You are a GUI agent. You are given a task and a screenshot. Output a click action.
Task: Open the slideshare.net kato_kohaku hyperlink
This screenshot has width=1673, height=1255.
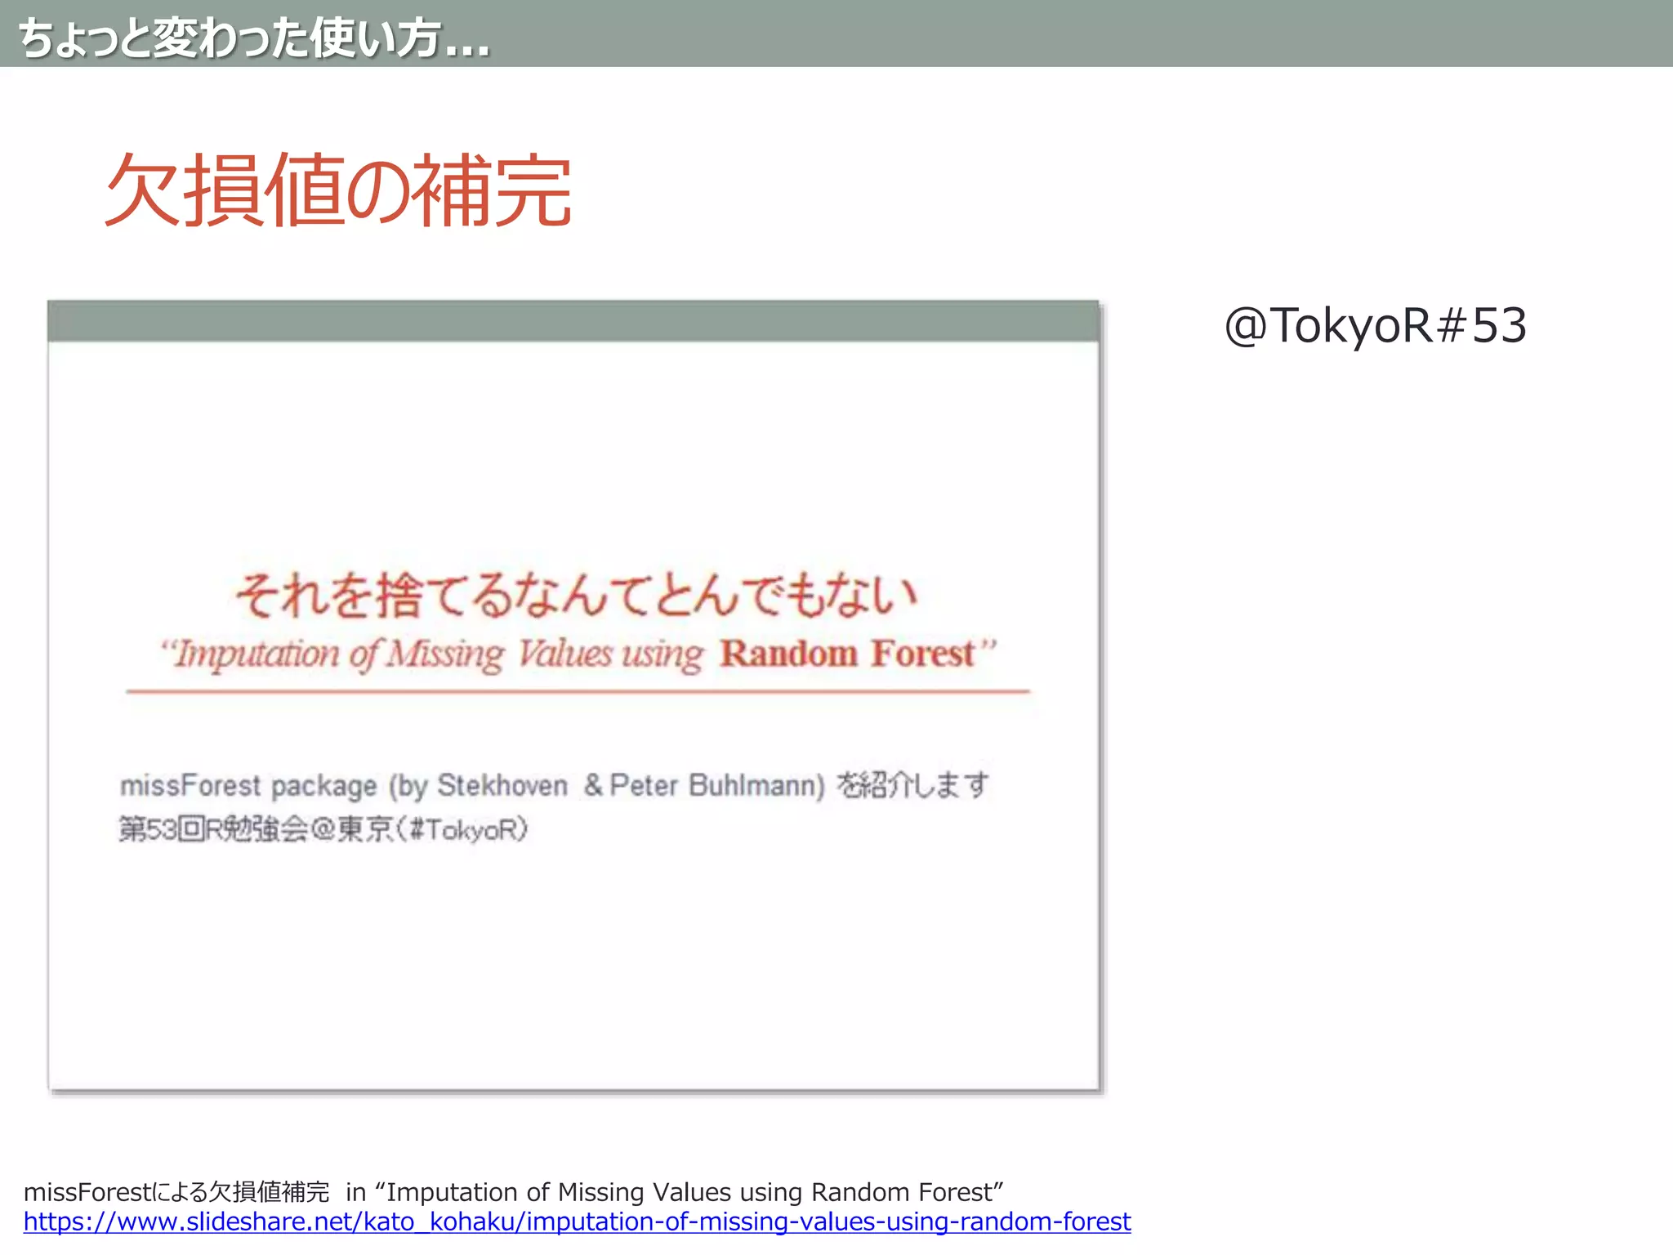577,1222
